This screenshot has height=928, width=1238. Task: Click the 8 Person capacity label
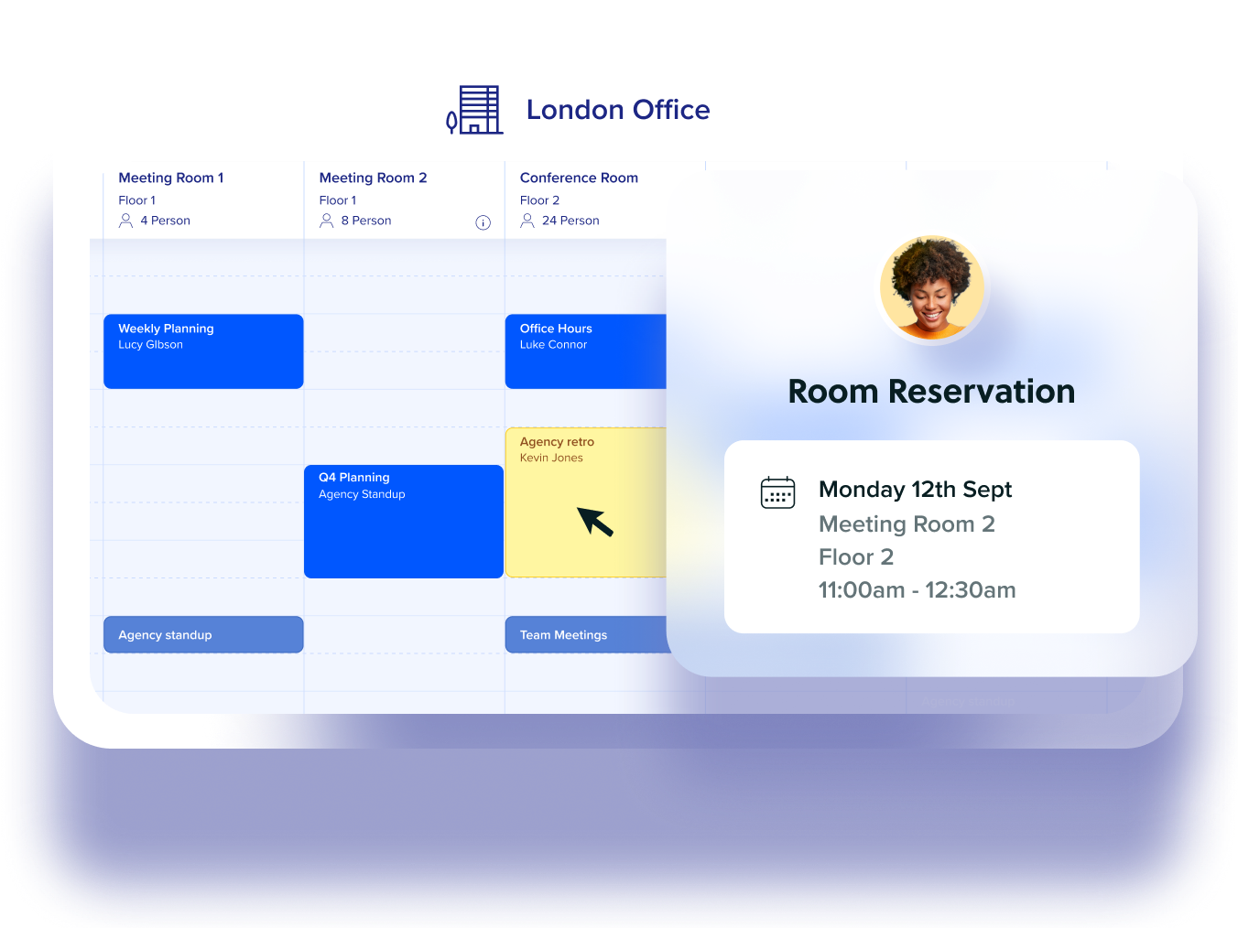tap(366, 221)
